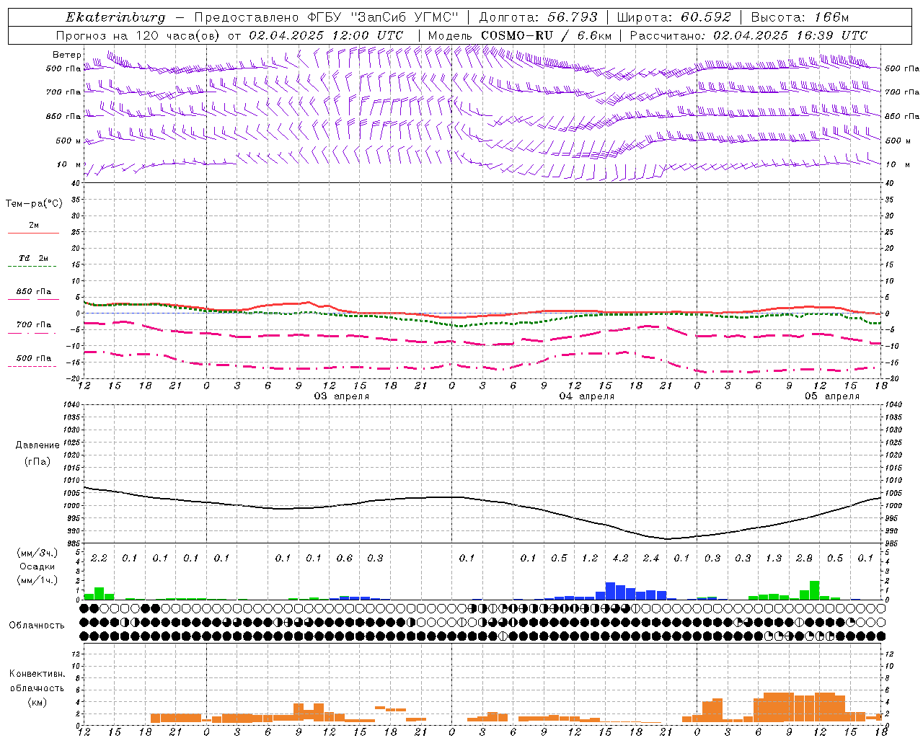Click the "Модель COSMO-RU / 6.6км" label
The width and height of the screenshot is (923, 738).
520,35
